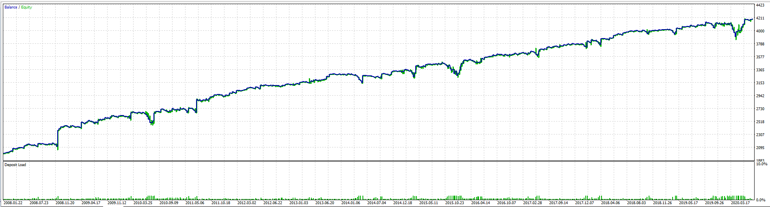Viewport: 770px width, 207px height.
Task: Select the 2017.12.07 date label
Action: tap(585, 203)
